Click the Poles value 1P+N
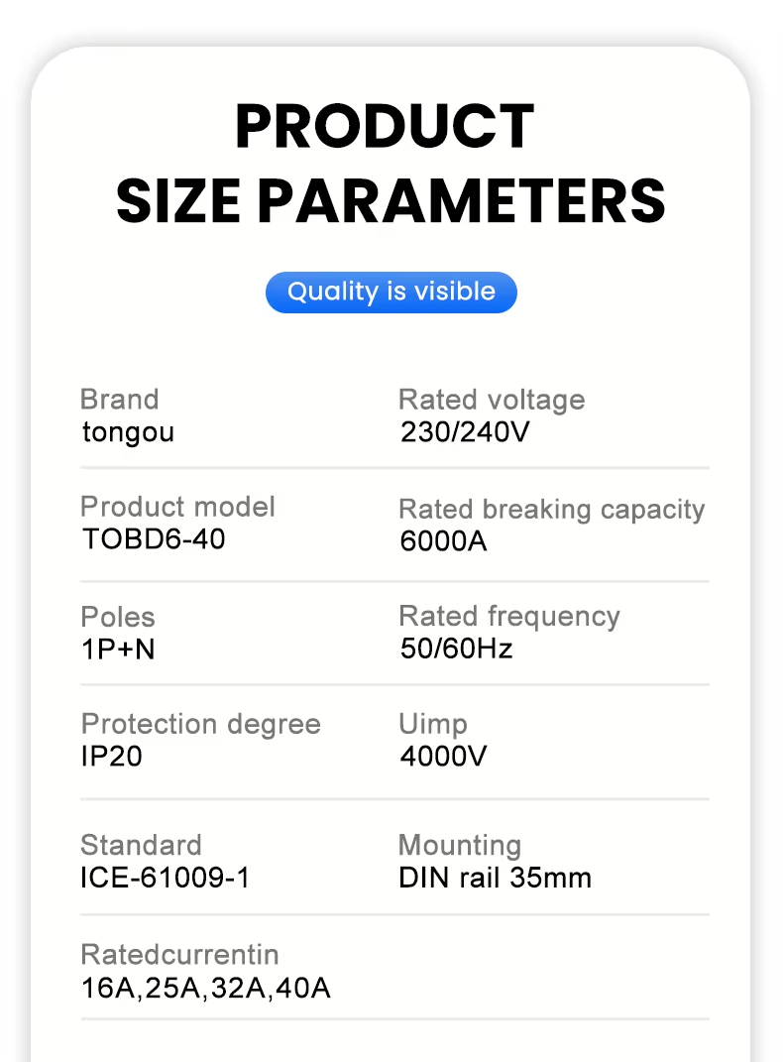Viewport: 783px width, 1062px height. (x=120, y=649)
